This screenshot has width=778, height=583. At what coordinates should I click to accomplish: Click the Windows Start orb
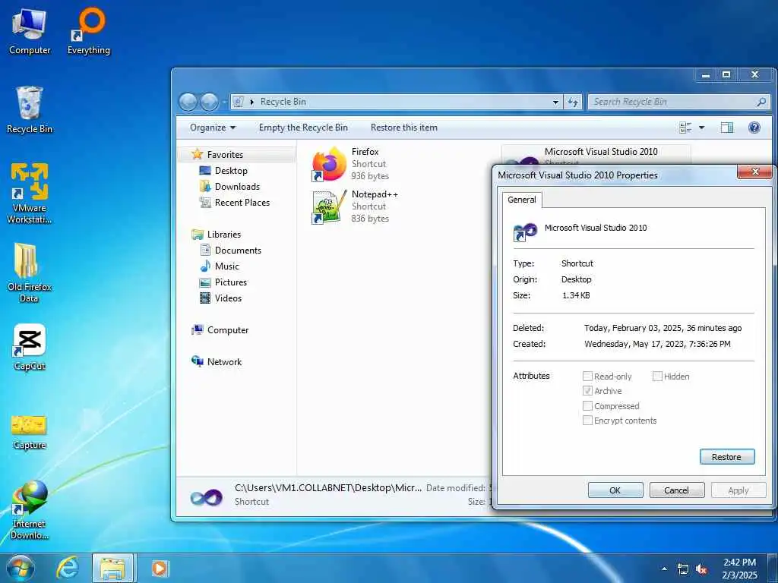click(21, 568)
